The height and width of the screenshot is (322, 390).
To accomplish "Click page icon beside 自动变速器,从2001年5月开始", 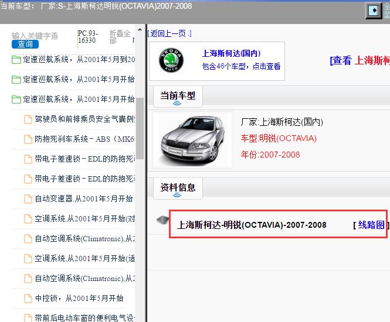I will coord(28,199).
